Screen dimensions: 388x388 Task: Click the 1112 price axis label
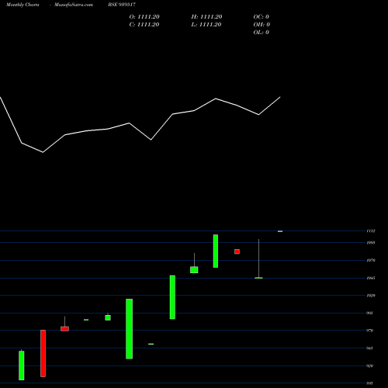371,231
